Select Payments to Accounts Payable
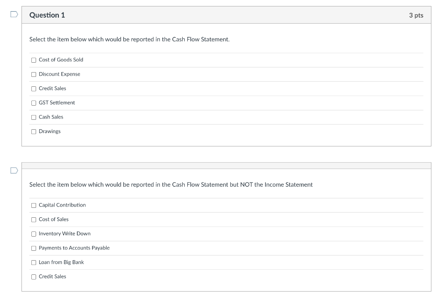 tap(34, 248)
